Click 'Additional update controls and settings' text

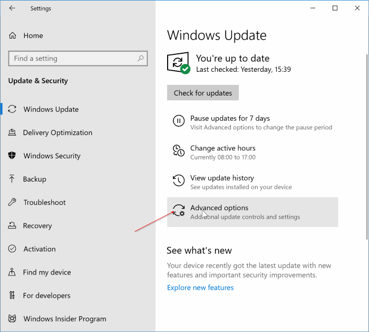click(245, 217)
